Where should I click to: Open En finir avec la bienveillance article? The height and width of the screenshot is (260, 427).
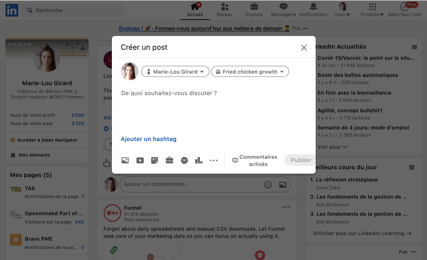354,93
